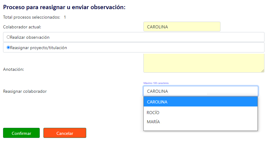Confirm with the green Confirmar button
Image resolution: width=270 pixels, height=144 pixels.
point(21,133)
